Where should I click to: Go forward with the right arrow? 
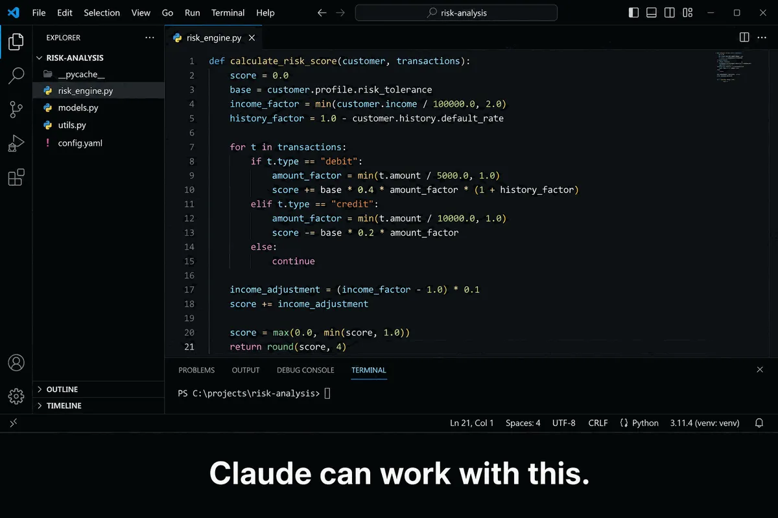(x=340, y=13)
